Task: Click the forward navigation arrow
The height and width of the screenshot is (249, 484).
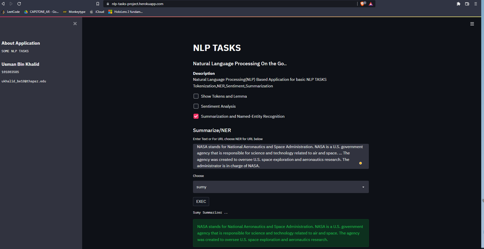Action: click(11, 4)
